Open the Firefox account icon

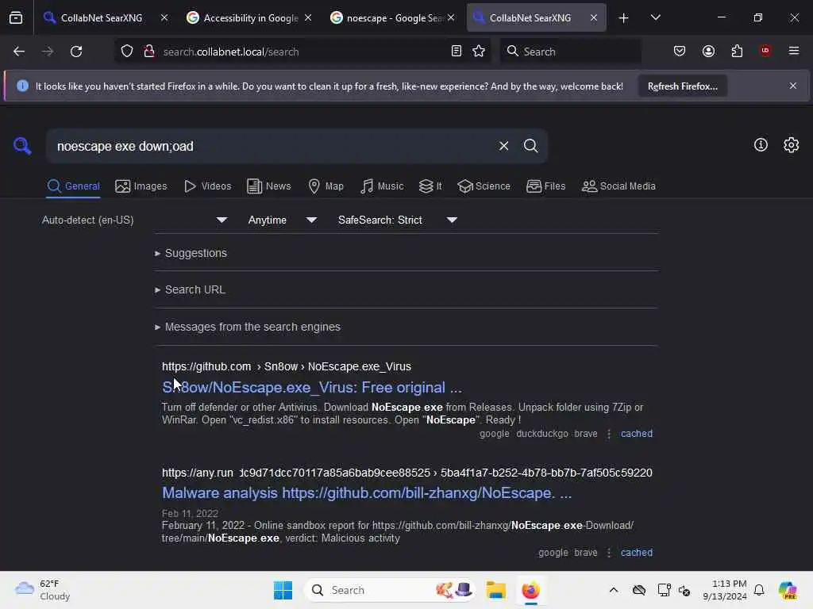coord(708,52)
